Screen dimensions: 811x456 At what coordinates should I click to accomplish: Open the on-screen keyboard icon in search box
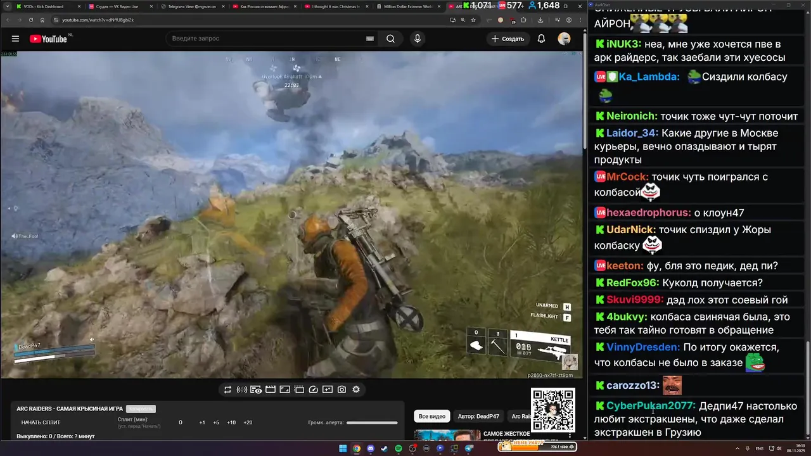[x=369, y=39]
